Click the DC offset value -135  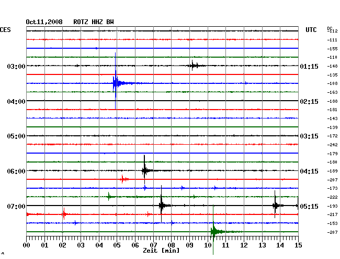pos(332,75)
